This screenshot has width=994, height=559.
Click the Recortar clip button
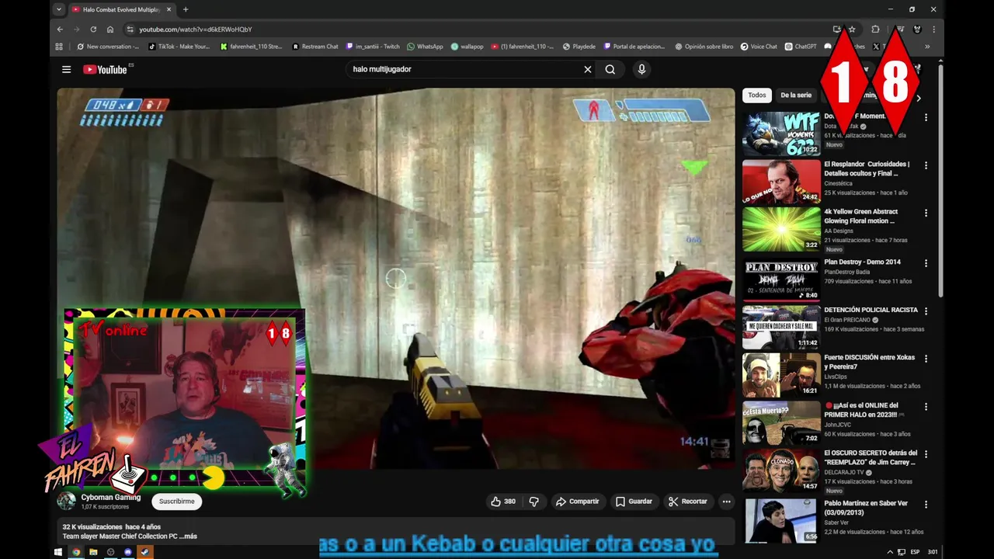pyautogui.click(x=688, y=502)
